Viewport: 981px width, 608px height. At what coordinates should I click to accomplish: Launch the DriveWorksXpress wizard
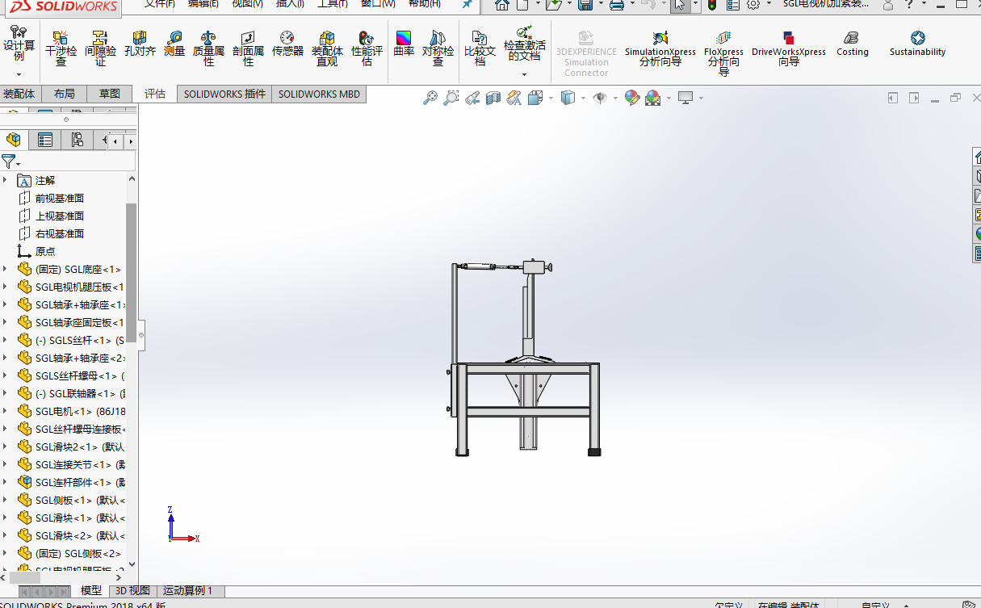click(x=788, y=48)
